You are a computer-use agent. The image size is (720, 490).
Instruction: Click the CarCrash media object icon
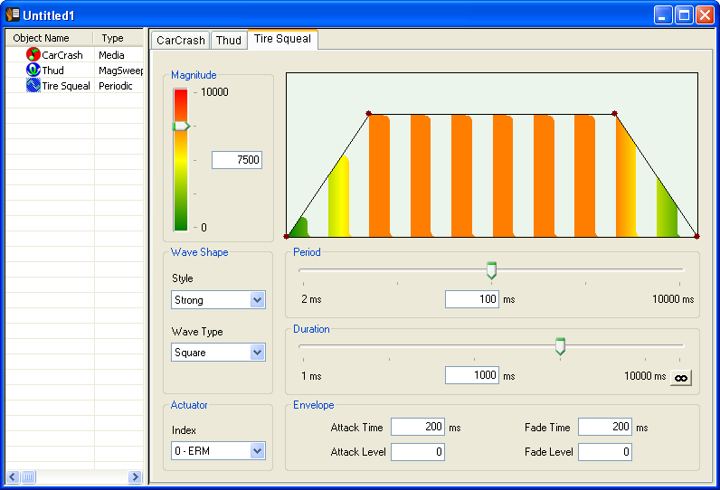(x=33, y=54)
